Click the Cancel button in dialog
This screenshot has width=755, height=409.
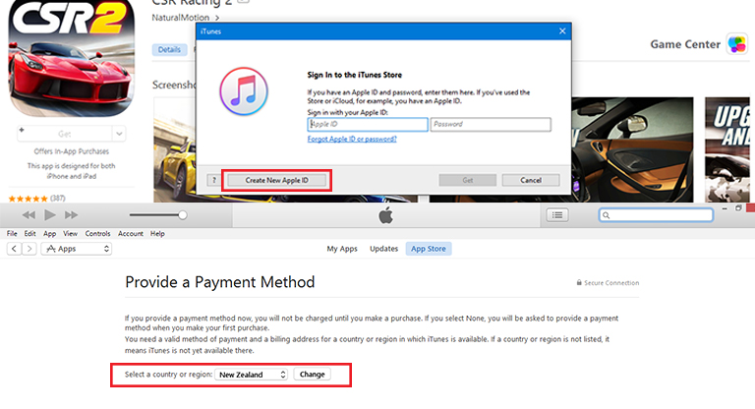[531, 180]
